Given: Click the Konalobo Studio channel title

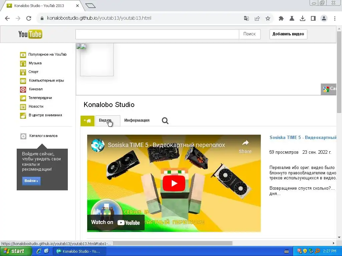Looking at the screenshot, I should [x=109, y=105].
